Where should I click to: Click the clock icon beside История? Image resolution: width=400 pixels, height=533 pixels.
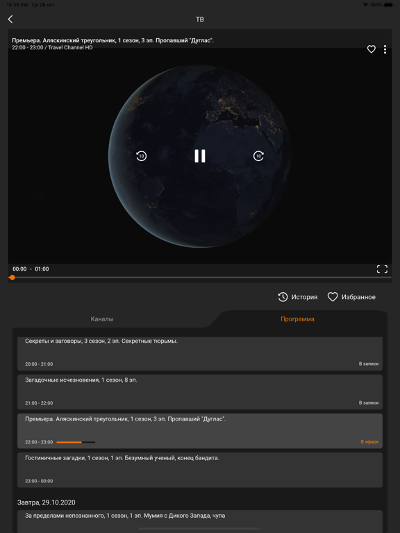tap(283, 297)
